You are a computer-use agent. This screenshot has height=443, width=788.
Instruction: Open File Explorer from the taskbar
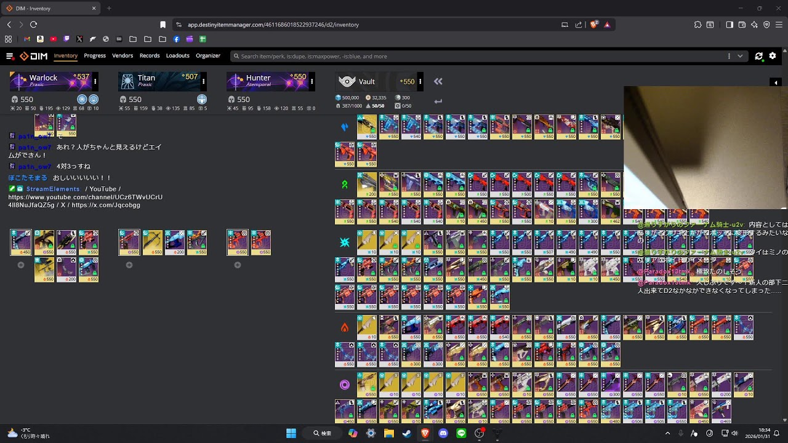(x=388, y=433)
